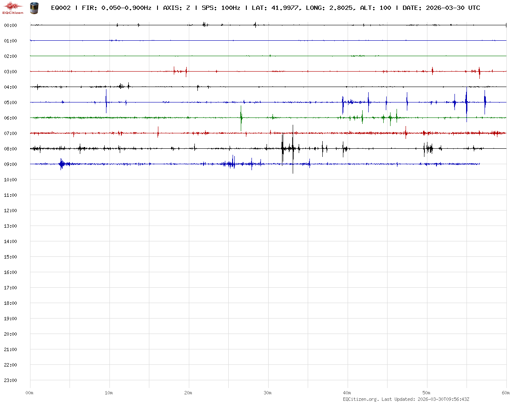Click the 05:00 hour row label

click(10, 102)
